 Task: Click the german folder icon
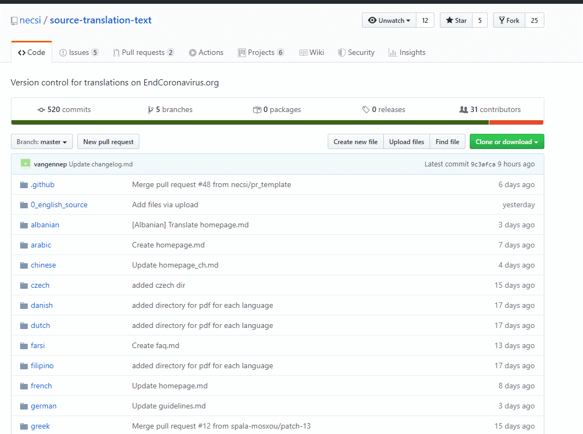click(24, 406)
